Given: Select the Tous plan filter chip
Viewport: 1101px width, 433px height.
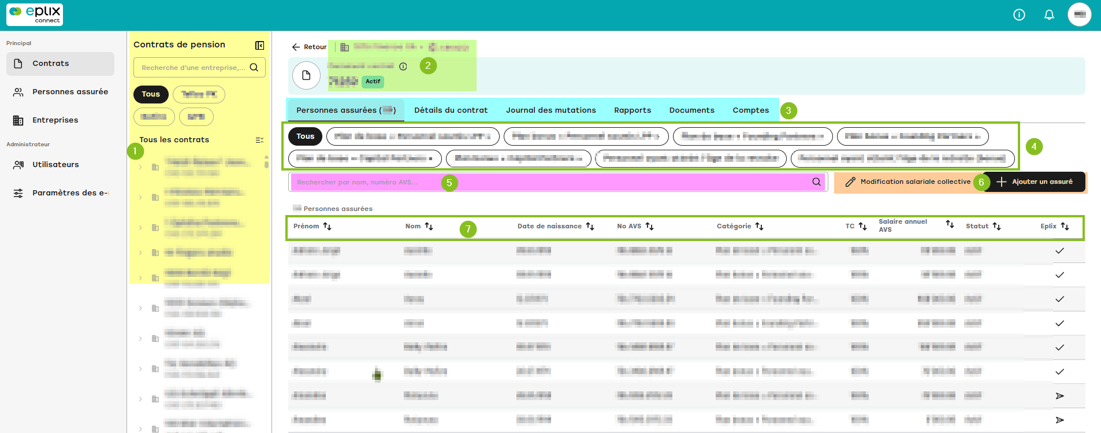Looking at the screenshot, I should tap(305, 136).
